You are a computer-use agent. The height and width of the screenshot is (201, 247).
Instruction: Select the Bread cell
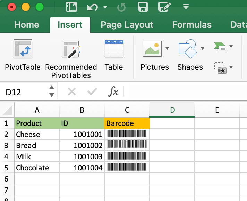37,145
